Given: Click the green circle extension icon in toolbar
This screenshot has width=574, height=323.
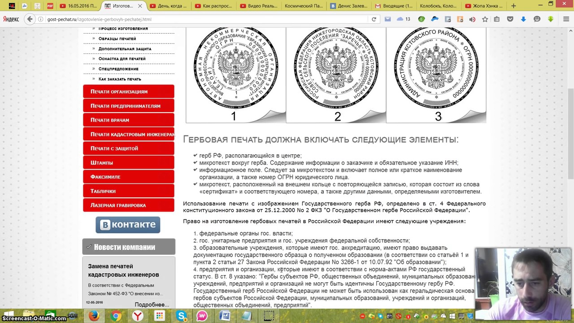Looking at the screenshot, I should coord(421,19).
